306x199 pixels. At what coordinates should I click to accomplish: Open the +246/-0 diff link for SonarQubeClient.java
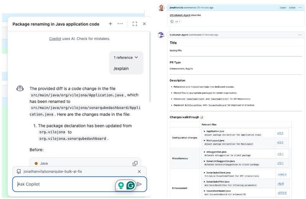[282, 175]
